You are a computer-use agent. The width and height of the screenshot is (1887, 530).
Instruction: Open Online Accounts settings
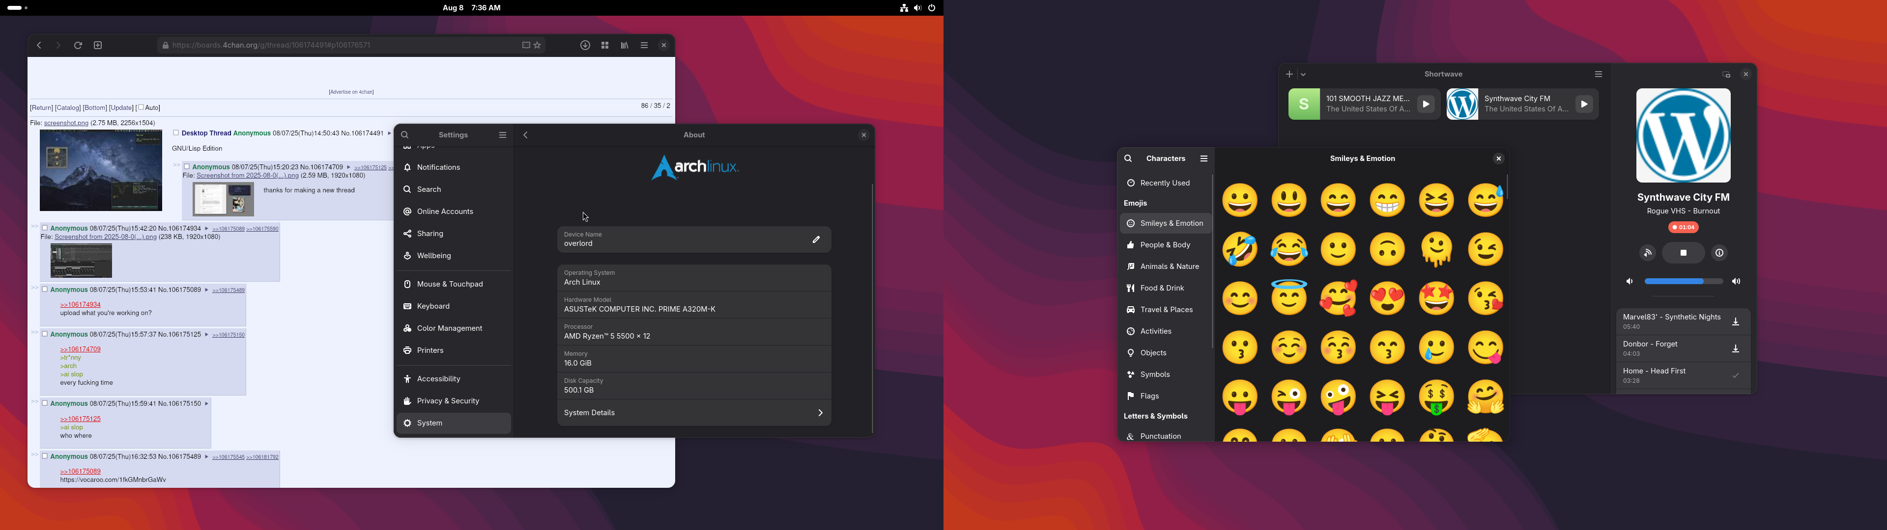tap(454, 212)
